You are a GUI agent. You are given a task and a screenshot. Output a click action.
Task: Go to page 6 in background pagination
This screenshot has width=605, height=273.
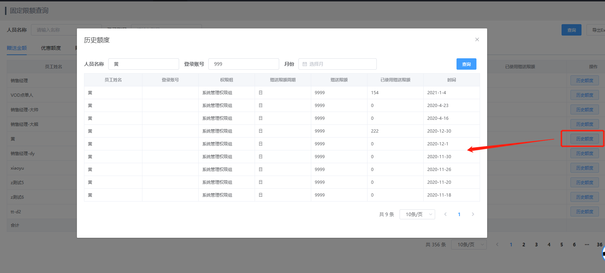coord(574,245)
